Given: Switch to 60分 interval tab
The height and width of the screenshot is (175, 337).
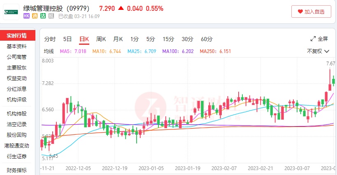Looking at the screenshot, I should (x=207, y=39).
